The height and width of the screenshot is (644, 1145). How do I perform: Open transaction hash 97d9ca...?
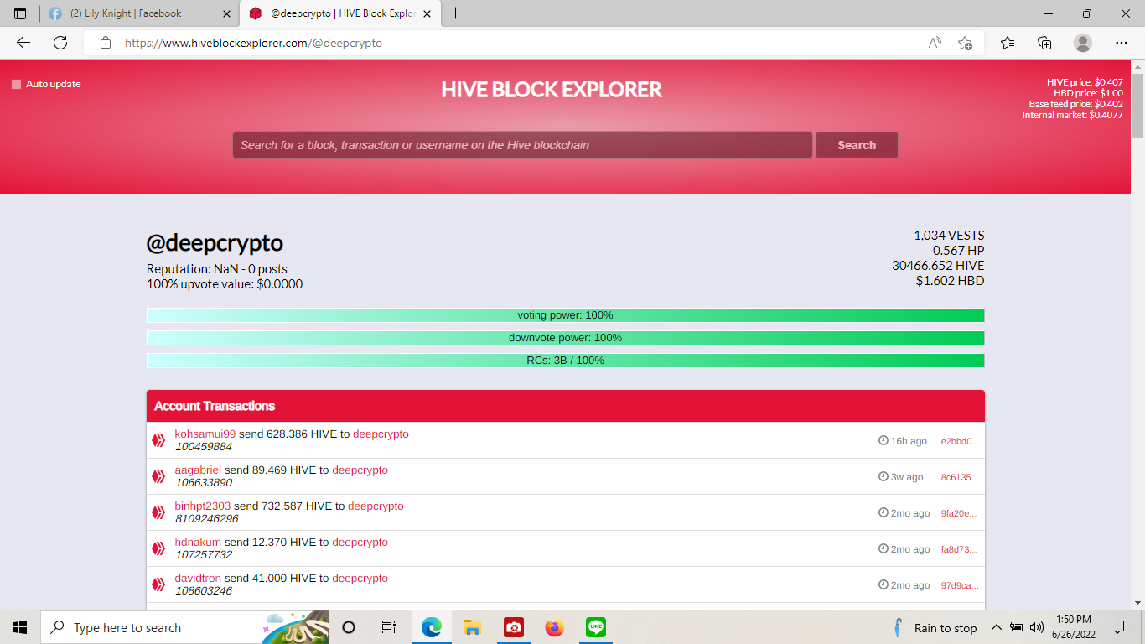click(960, 585)
